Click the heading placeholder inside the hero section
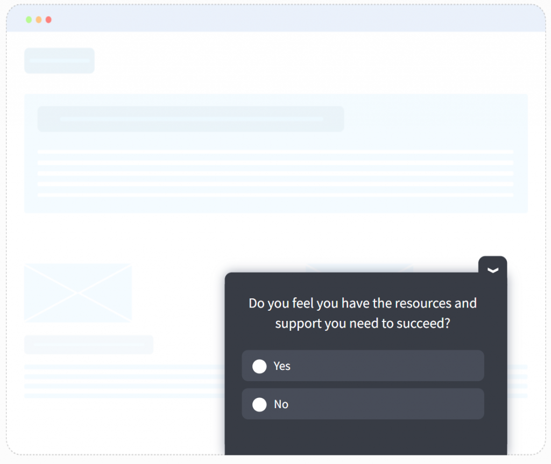 pyautogui.click(x=190, y=119)
